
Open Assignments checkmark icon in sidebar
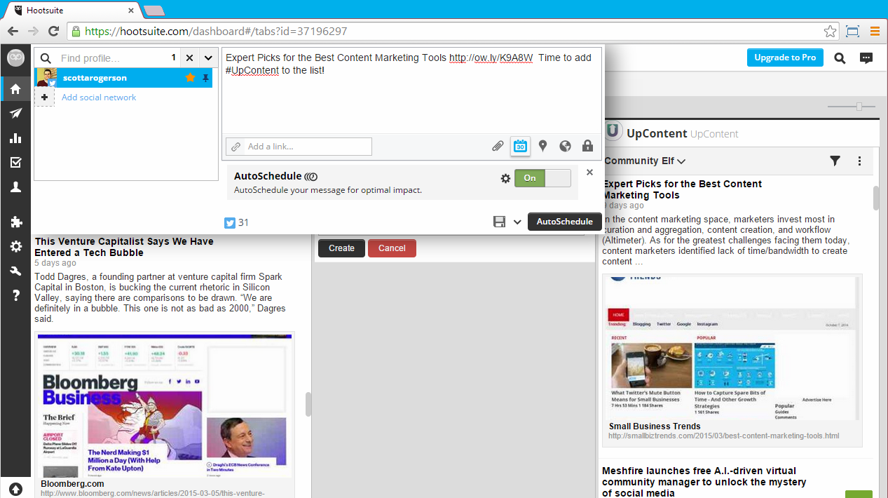coord(15,163)
